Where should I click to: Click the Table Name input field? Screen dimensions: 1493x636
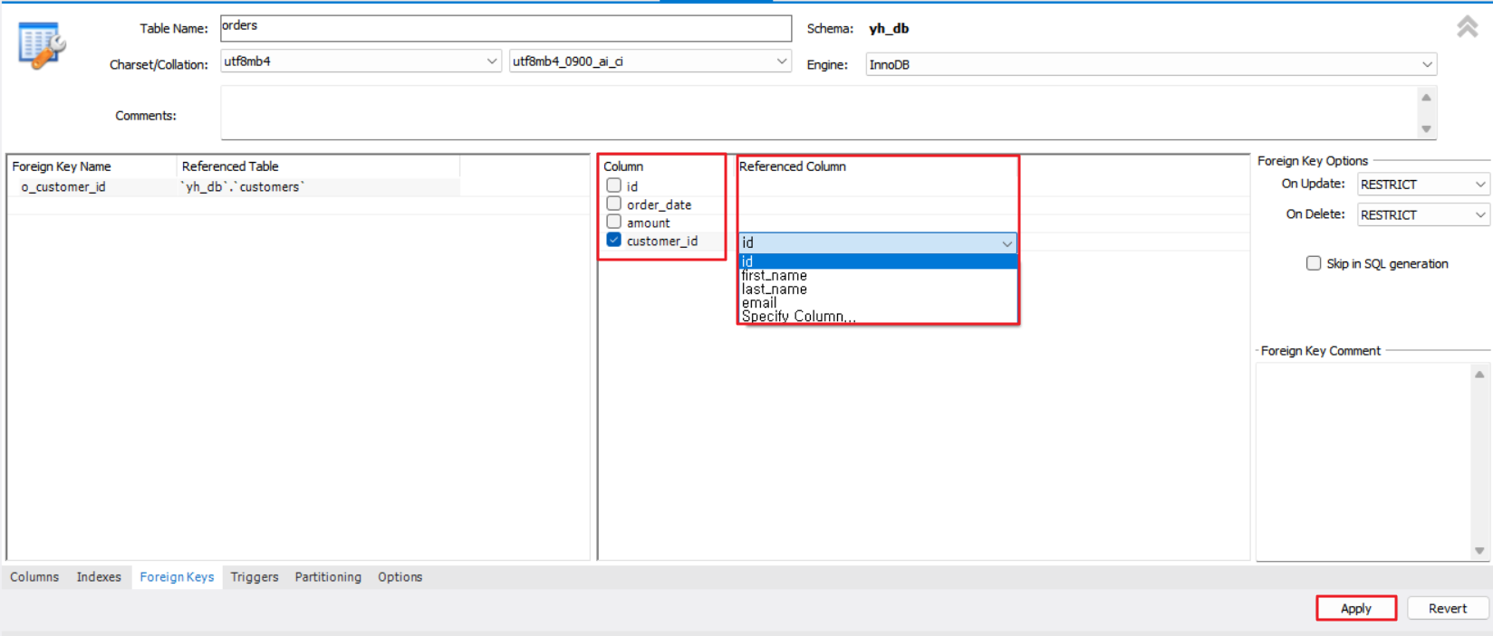click(506, 27)
